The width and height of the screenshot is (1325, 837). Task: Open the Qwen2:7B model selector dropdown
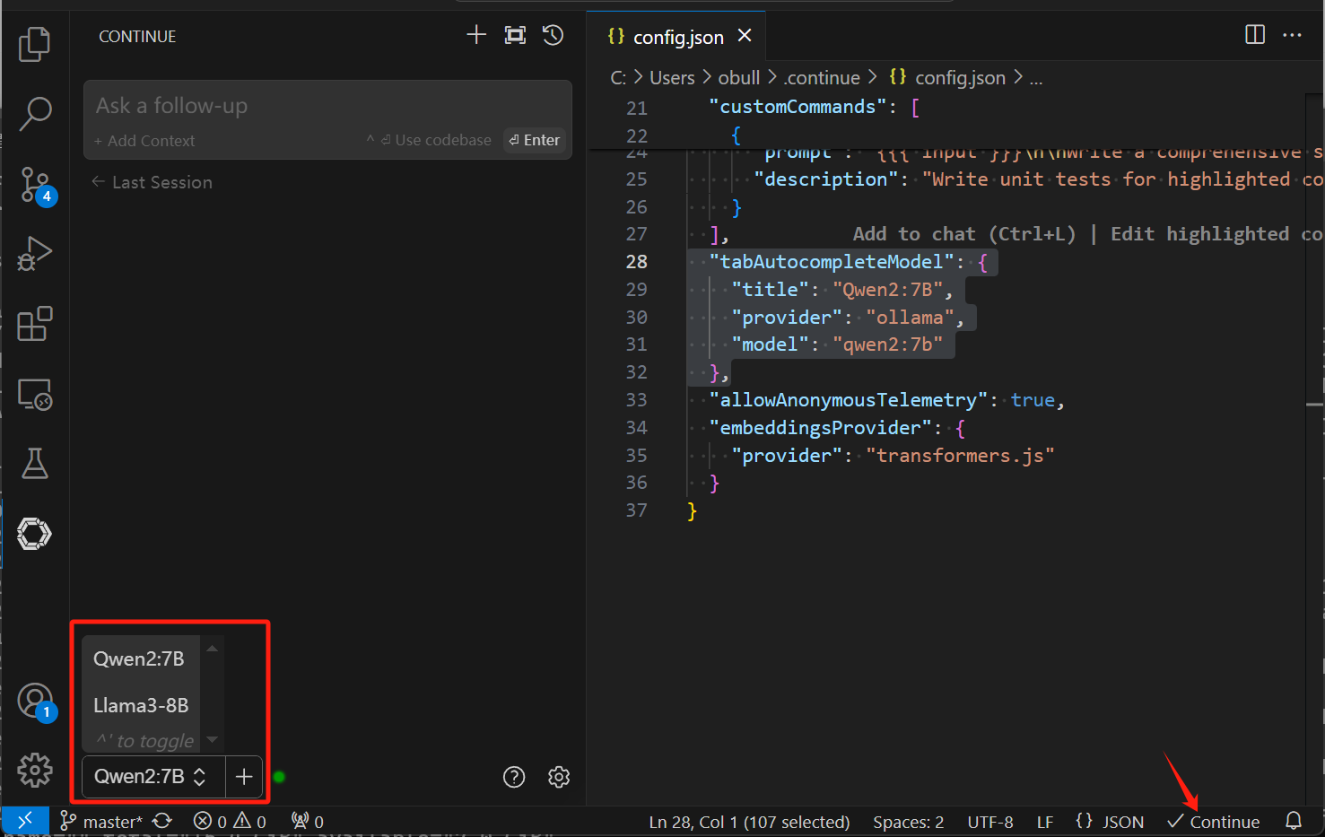coord(153,777)
